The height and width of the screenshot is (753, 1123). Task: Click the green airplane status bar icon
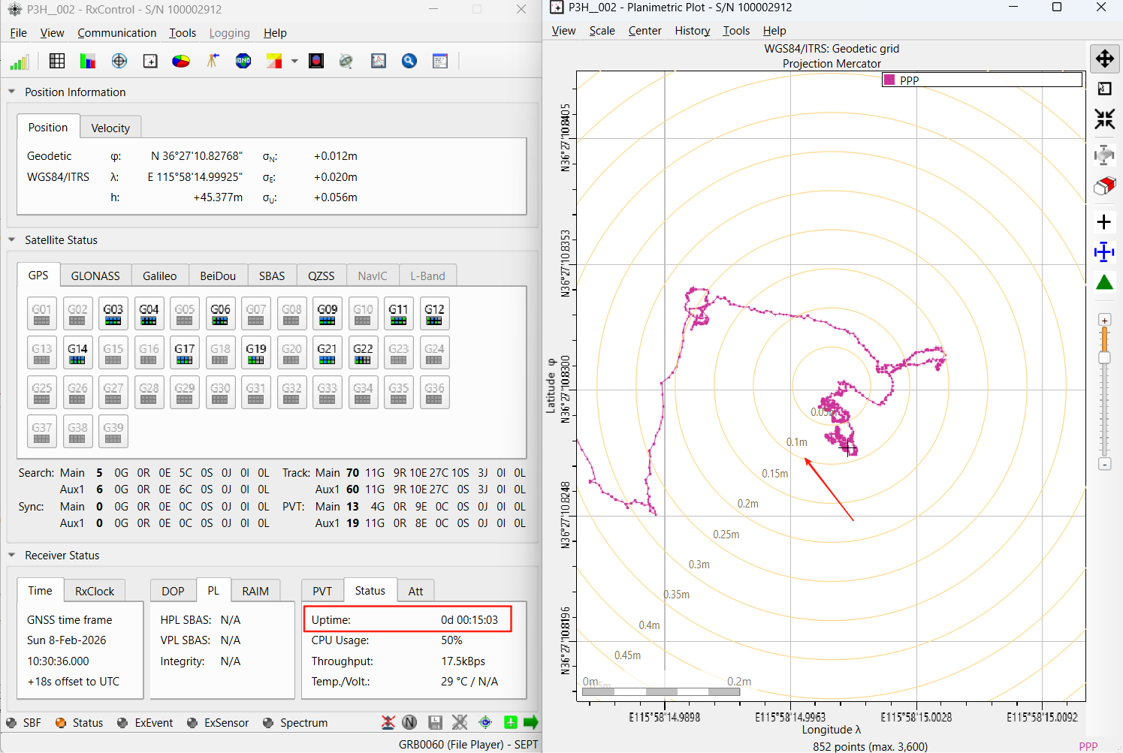coord(511,722)
